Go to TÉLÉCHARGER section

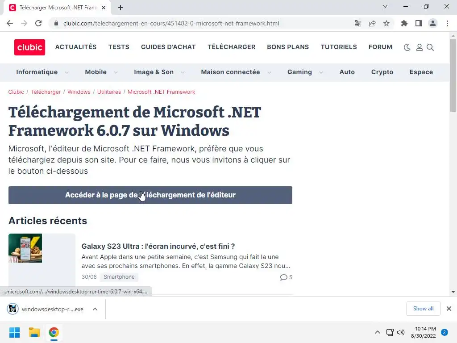coord(232,47)
